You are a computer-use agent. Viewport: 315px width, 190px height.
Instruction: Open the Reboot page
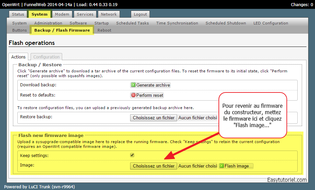pos(104,30)
